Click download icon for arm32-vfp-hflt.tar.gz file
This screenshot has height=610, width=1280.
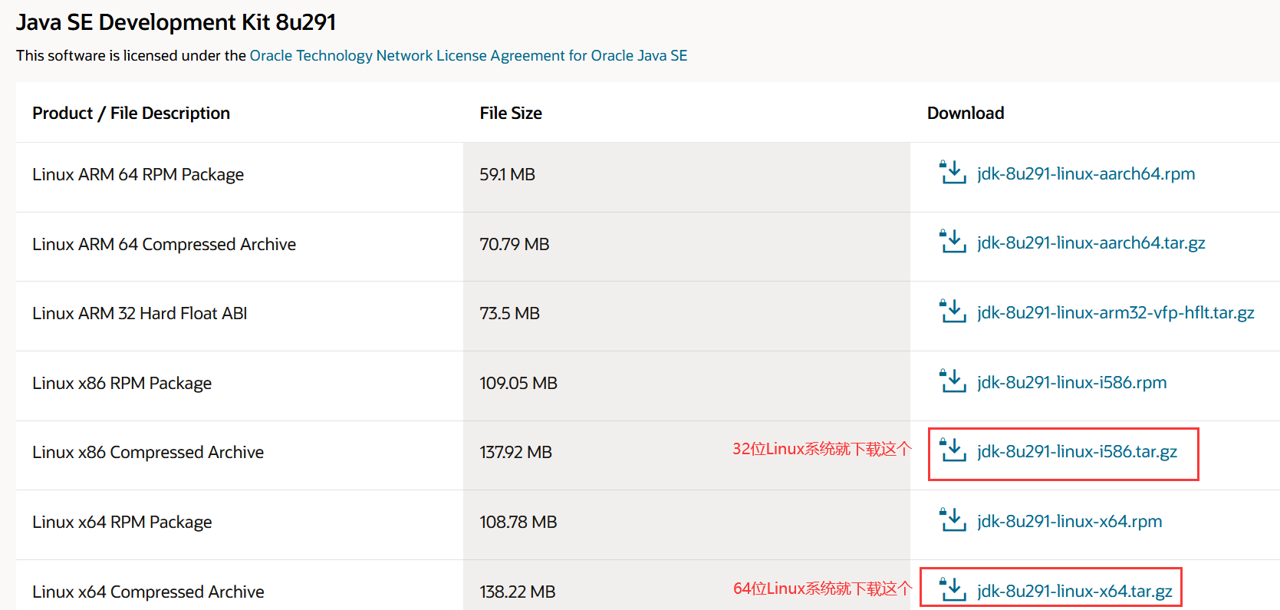click(953, 312)
